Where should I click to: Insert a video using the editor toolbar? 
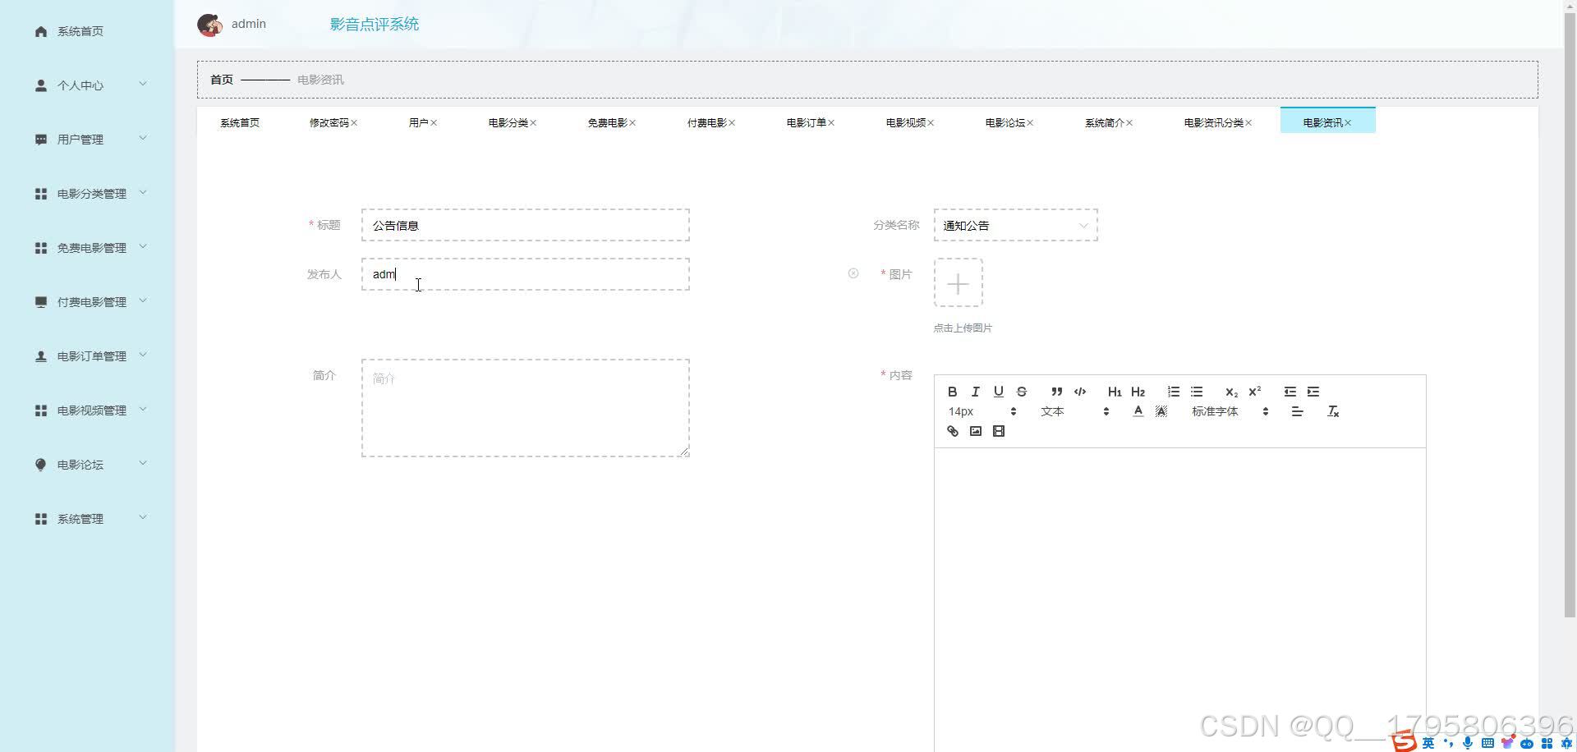[x=998, y=431]
